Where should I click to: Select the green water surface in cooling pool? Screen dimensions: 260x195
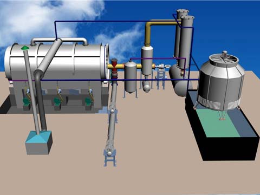pos(218,123)
